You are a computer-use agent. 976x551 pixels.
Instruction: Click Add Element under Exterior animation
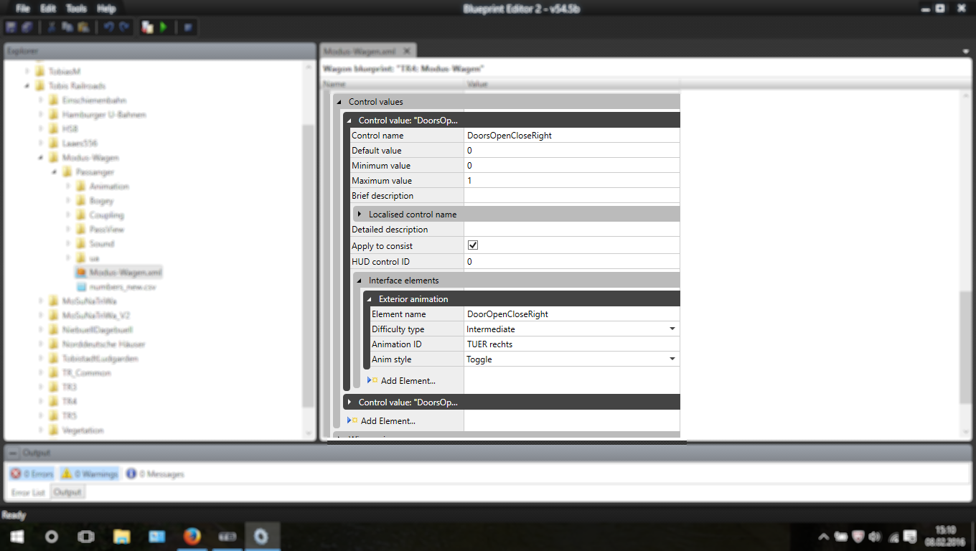coord(401,380)
